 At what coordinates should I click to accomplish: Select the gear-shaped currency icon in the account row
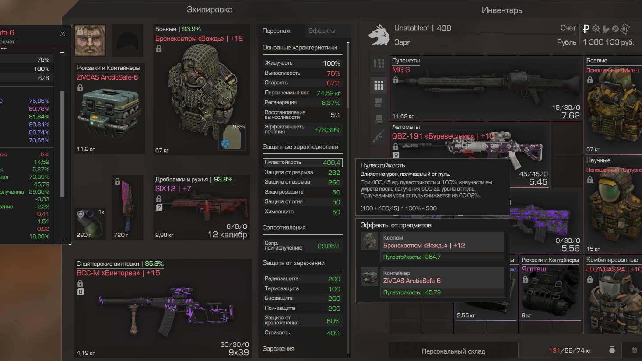pos(596,29)
